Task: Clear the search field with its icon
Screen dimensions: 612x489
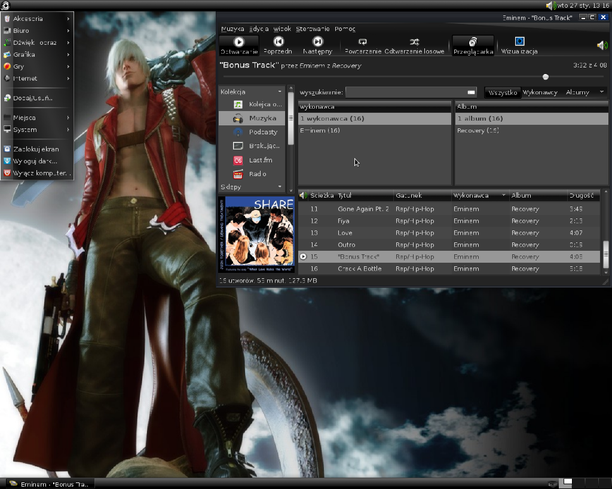Action: [471, 93]
